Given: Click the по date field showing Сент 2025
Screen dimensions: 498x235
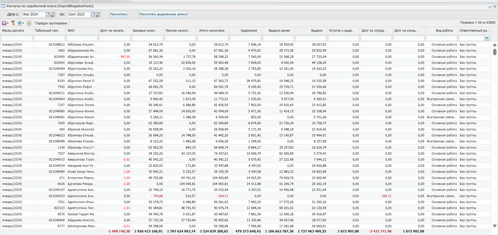Looking at the screenshot, I should tap(79, 14).
